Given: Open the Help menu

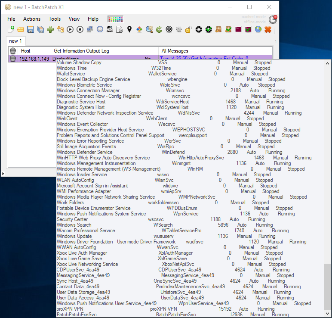Looking at the screenshot, I should coord(93,19).
